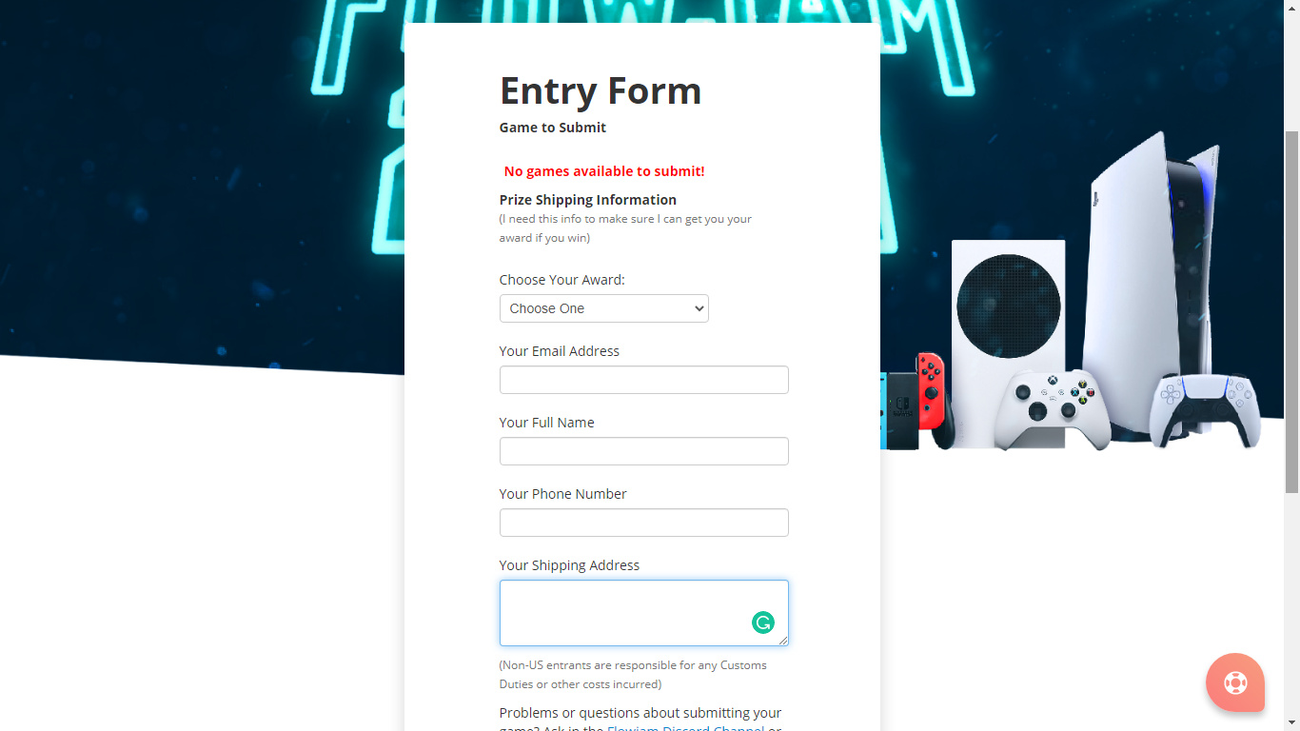This screenshot has height=731, width=1300.
Task: Click the white Xbox controller image
Action: click(1053, 409)
